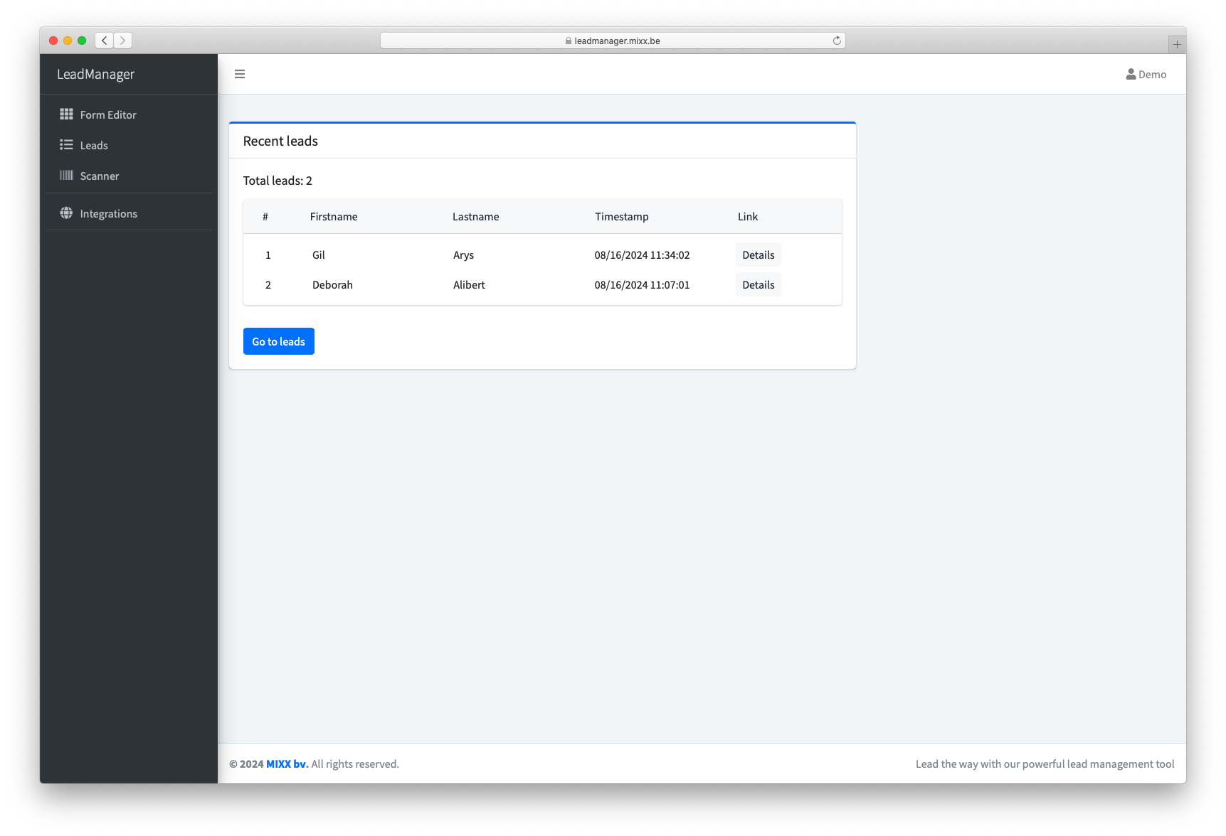Image resolution: width=1226 pixels, height=836 pixels.
Task: Reload the page with the refresh icon
Action: click(x=837, y=41)
